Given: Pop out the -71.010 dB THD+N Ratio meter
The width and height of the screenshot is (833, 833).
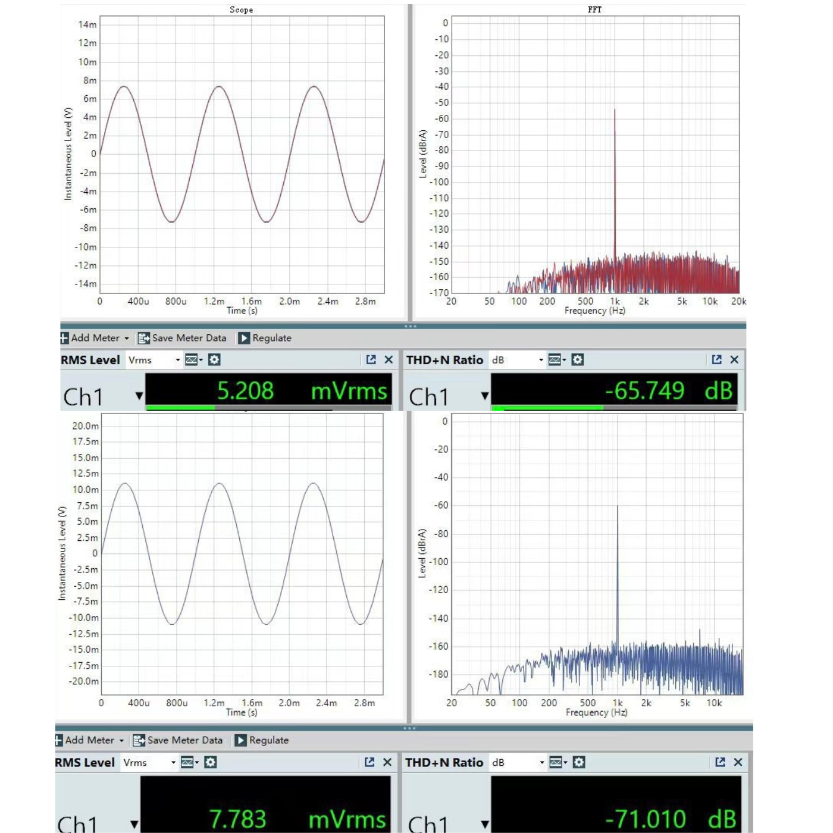Looking at the screenshot, I should point(720,762).
